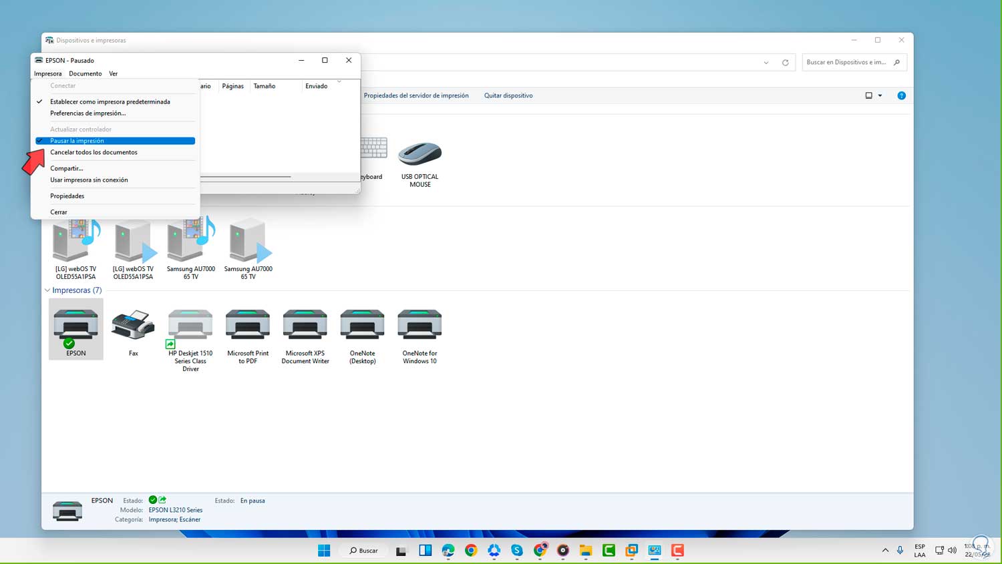Open File Explorer from taskbar

pyautogui.click(x=586, y=551)
